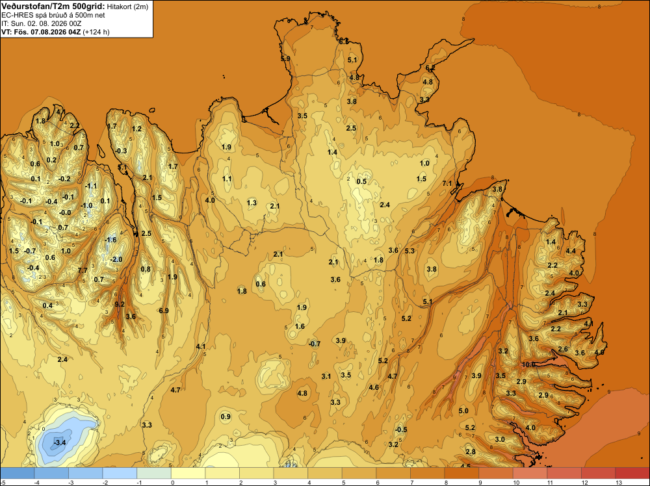This screenshot has width=650, height=486.
Task: Click the -3.4 temperature label on the blue glacier
Action: point(60,442)
